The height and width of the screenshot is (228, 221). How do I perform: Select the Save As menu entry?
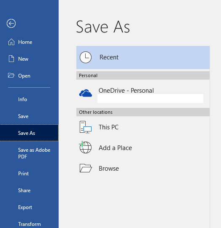(x=29, y=133)
